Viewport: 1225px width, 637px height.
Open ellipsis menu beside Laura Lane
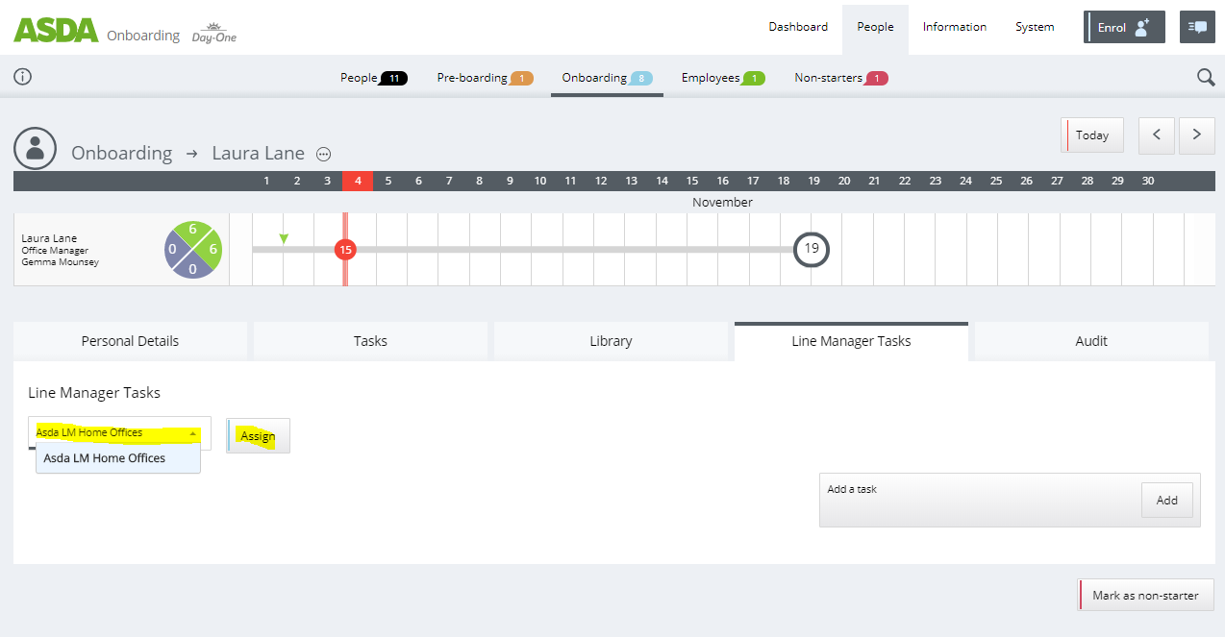(324, 154)
